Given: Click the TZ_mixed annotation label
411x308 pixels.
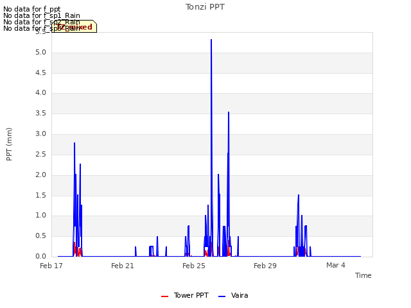Looking at the screenshot, I should click(74, 27).
